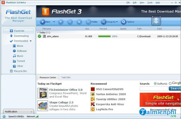Open the Recycle Bin

pos(18,71)
